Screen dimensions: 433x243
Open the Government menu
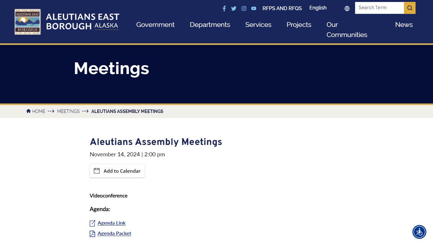point(155,25)
